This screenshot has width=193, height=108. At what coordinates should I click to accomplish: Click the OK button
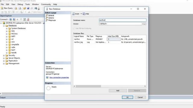tap(127, 97)
